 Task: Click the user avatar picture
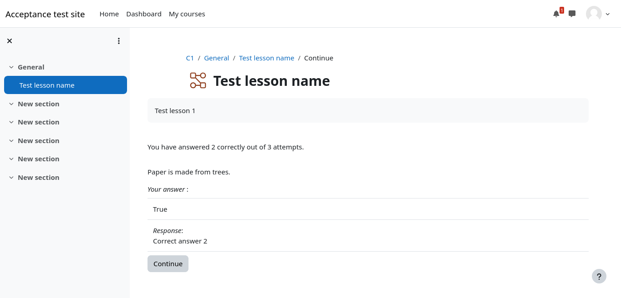pos(594,14)
